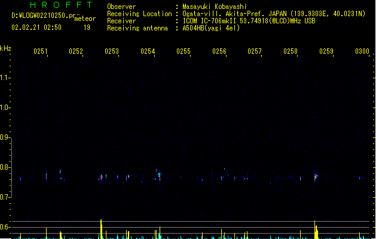Image resolution: width=376 pixels, height=239 pixels.
Task: Click the 0254 time marker
Action: [148, 51]
